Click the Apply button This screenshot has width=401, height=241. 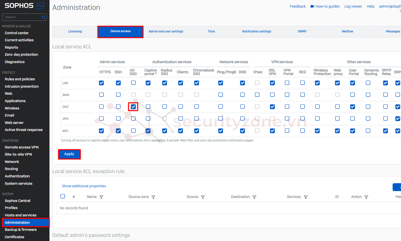pyautogui.click(x=69, y=154)
